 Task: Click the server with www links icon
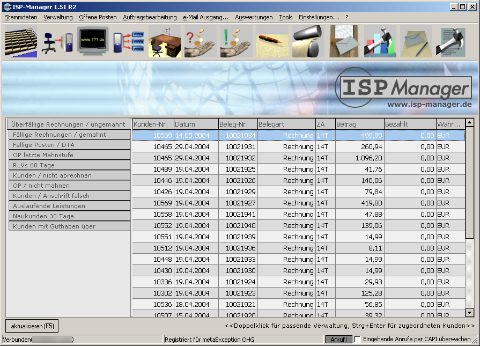(x=129, y=42)
